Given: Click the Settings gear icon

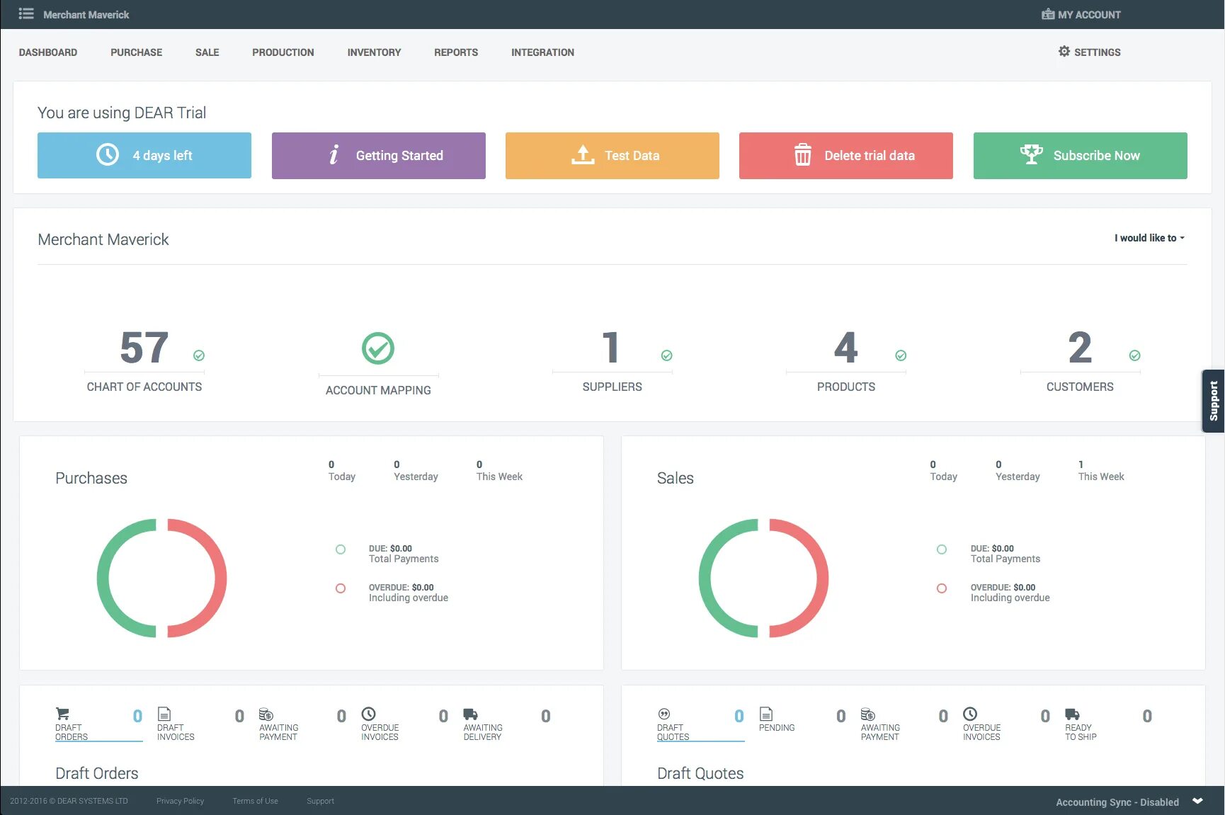Looking at the screenshot, I should [x=1064, y=51].
